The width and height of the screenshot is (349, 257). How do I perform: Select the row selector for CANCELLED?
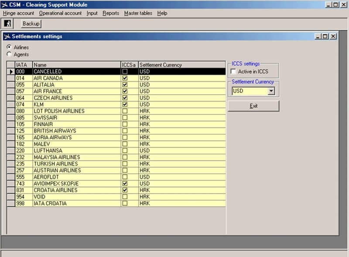11,72
